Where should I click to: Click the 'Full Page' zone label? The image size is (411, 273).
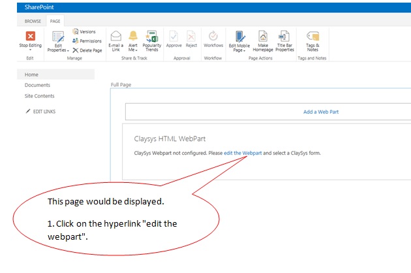[121, 85]
